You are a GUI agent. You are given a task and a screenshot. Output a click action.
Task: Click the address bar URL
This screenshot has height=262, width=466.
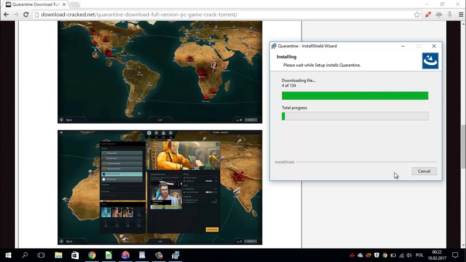pos(139,15)
